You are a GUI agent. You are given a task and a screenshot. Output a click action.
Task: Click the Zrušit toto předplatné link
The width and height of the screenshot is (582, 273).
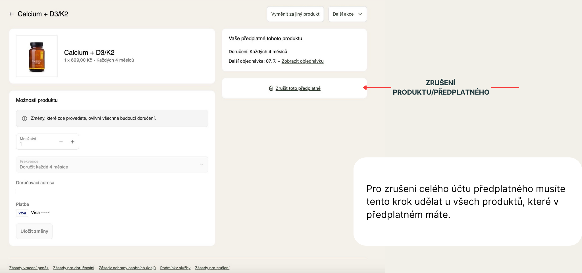[x=298, y=88]
